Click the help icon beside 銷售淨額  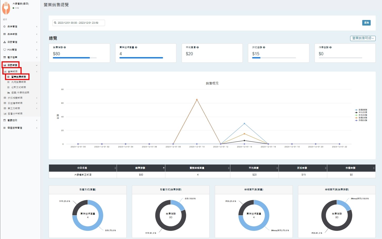tap(65, 47)
